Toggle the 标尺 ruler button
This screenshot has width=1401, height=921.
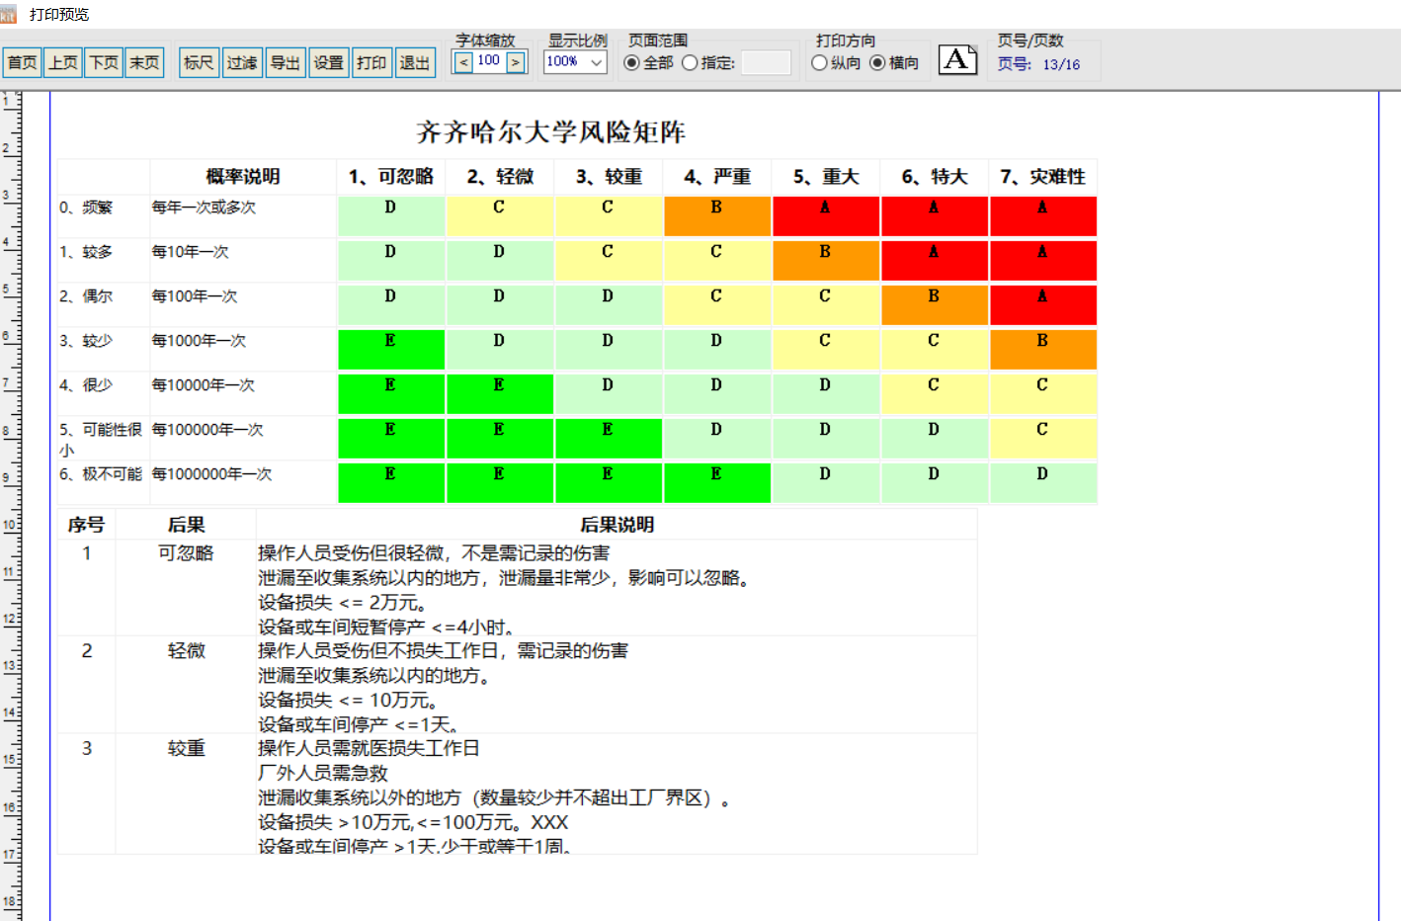[x=199, y=62]
